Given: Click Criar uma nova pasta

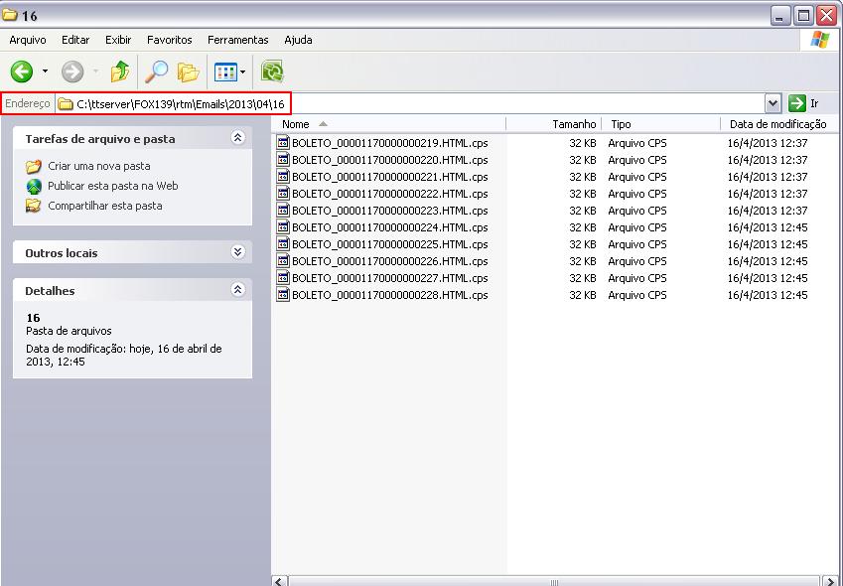Looking at the screenshot, I should pyautogui.click(x=98, y=166).
